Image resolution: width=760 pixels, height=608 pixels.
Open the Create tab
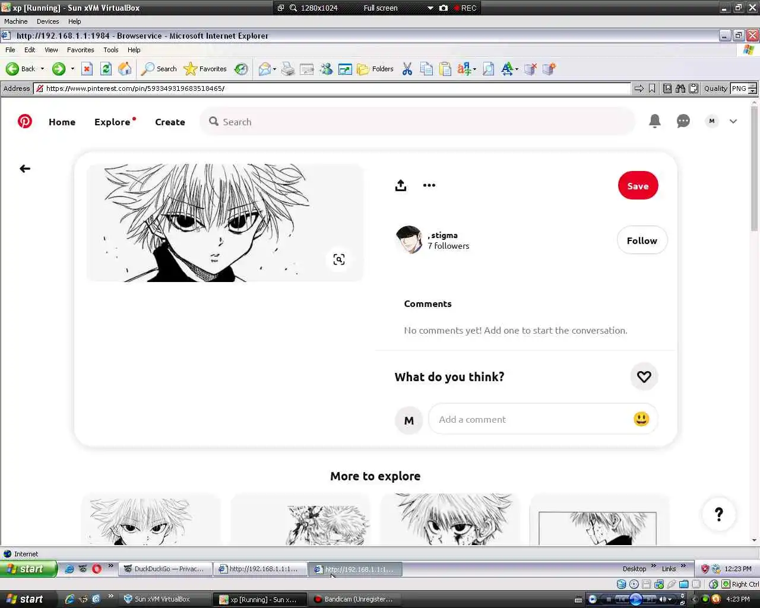170,122
